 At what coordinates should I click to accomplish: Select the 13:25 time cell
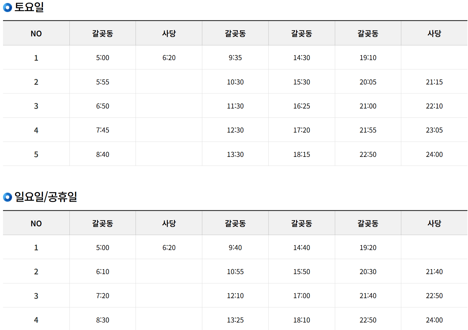click(x=235, y=320)
